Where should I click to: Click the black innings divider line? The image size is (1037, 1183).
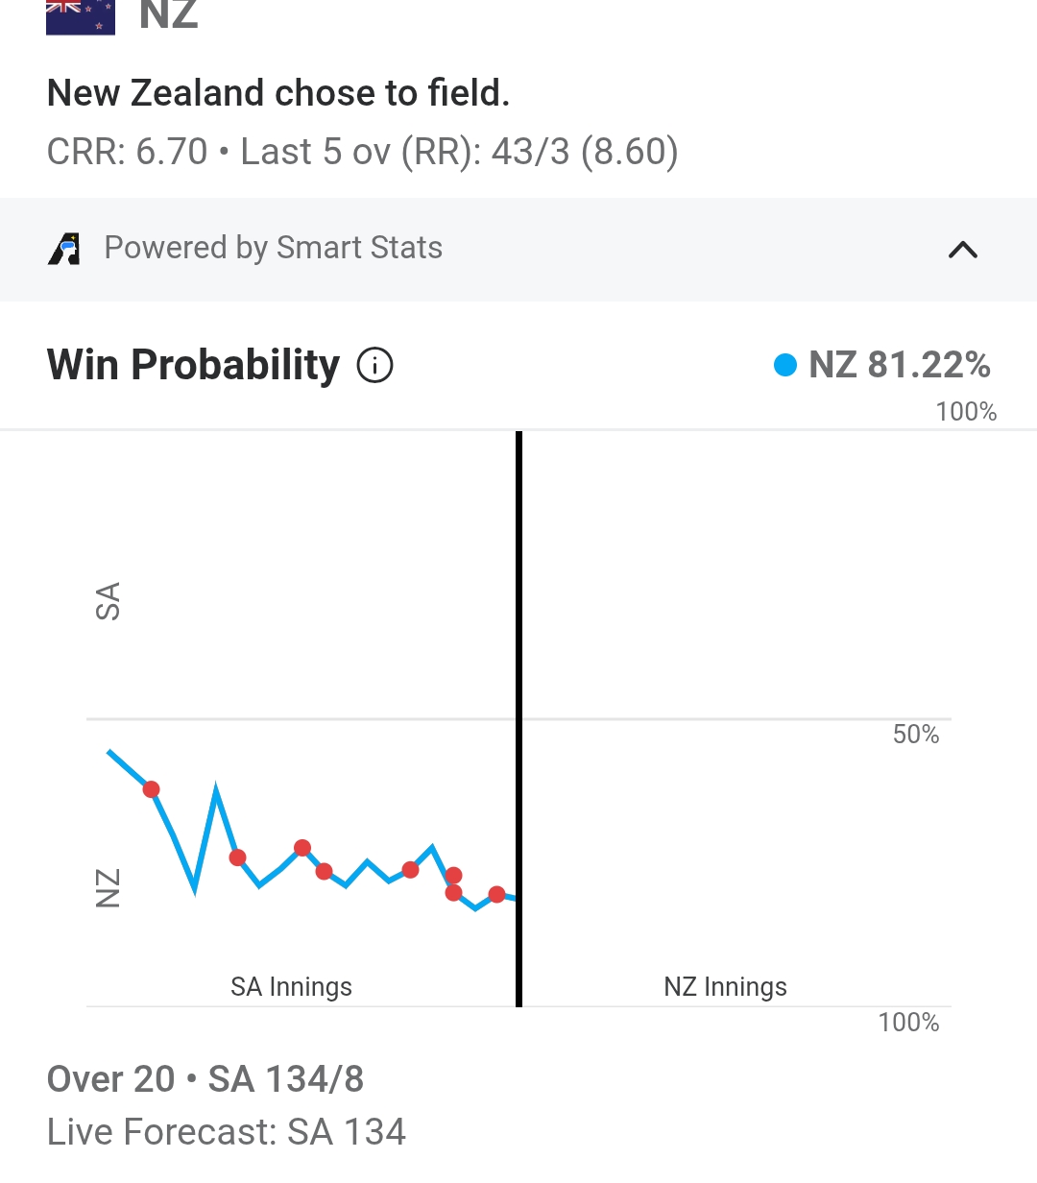(518, 718)
